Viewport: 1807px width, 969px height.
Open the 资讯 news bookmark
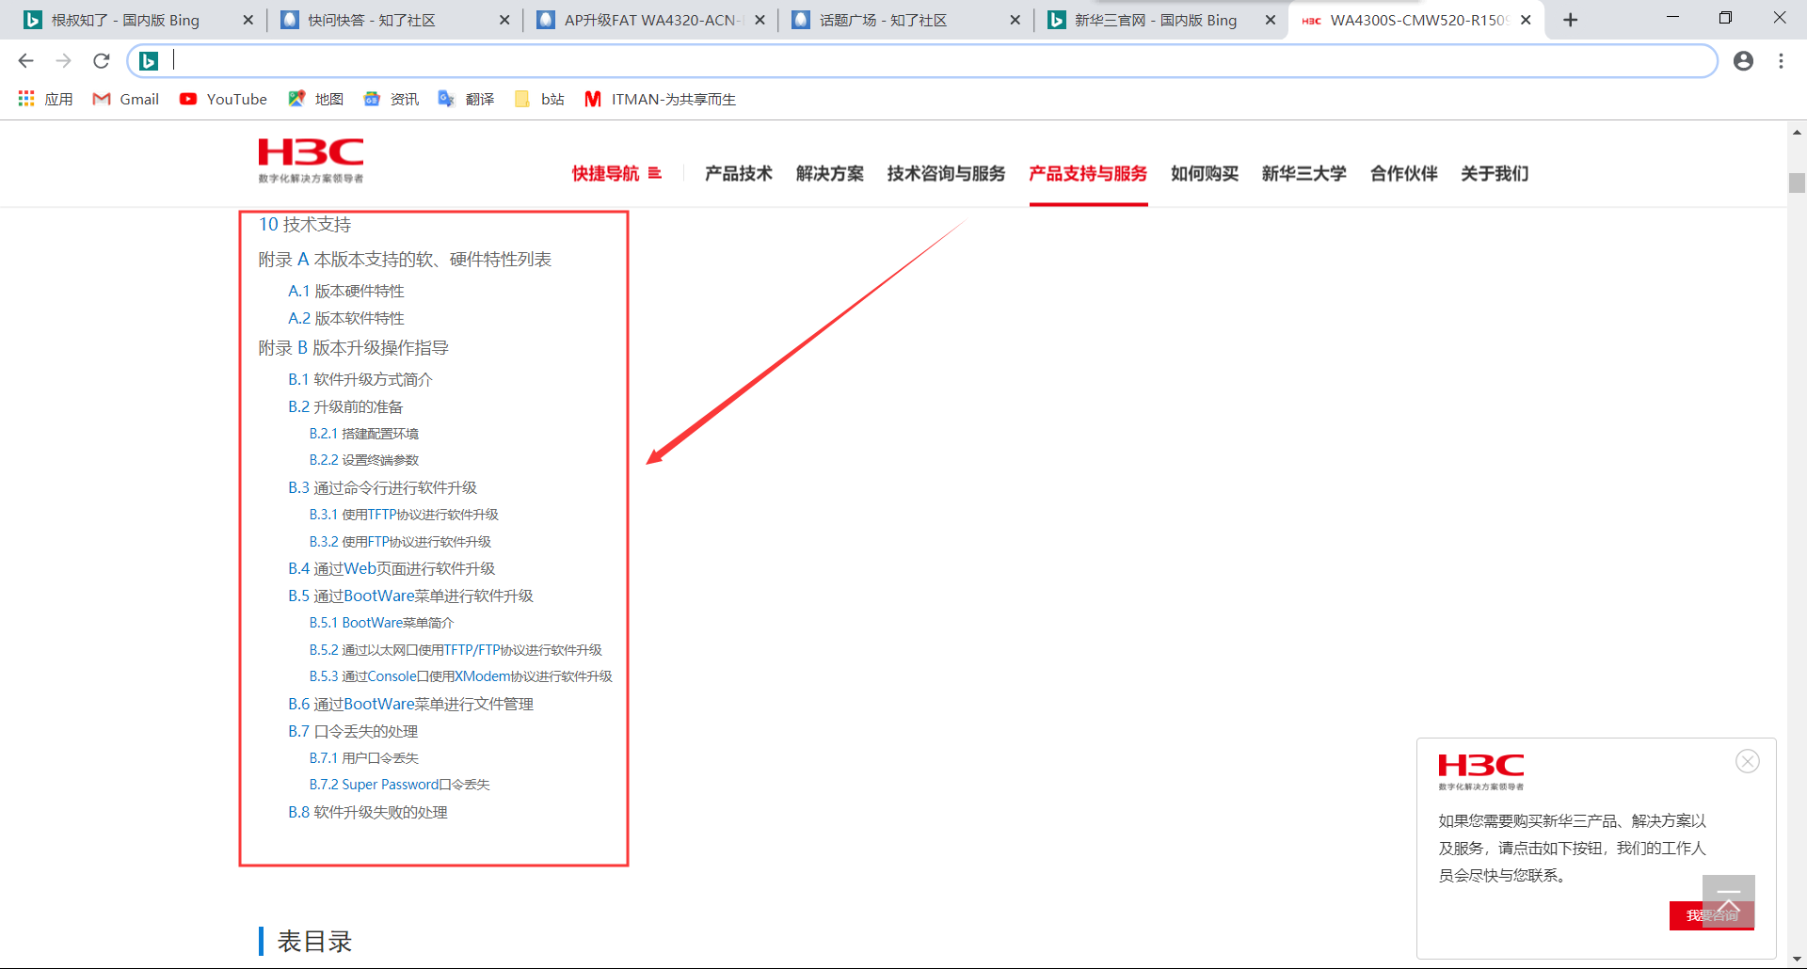pyautogui.click(x=392, y=99)
